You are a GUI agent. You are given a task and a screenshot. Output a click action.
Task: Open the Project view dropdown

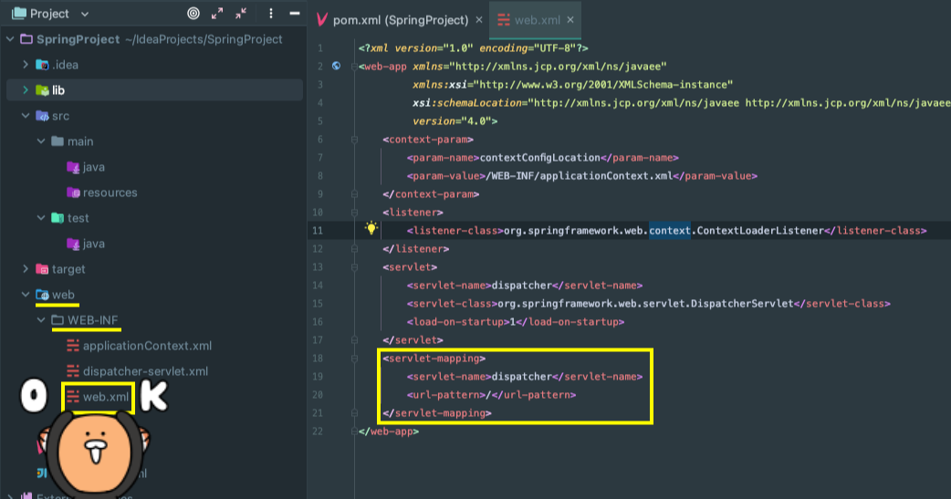pyautogui.click(x=85, y=14)
